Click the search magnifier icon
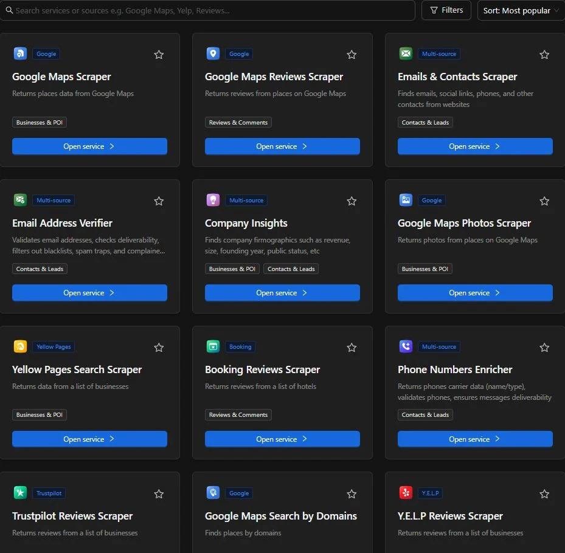The width and height of the screenshot is (565, 553). tap(9, 10)
